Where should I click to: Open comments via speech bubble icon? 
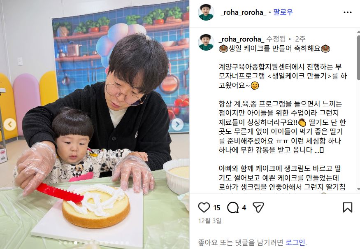pyautogui.click(x=233, y=207)
